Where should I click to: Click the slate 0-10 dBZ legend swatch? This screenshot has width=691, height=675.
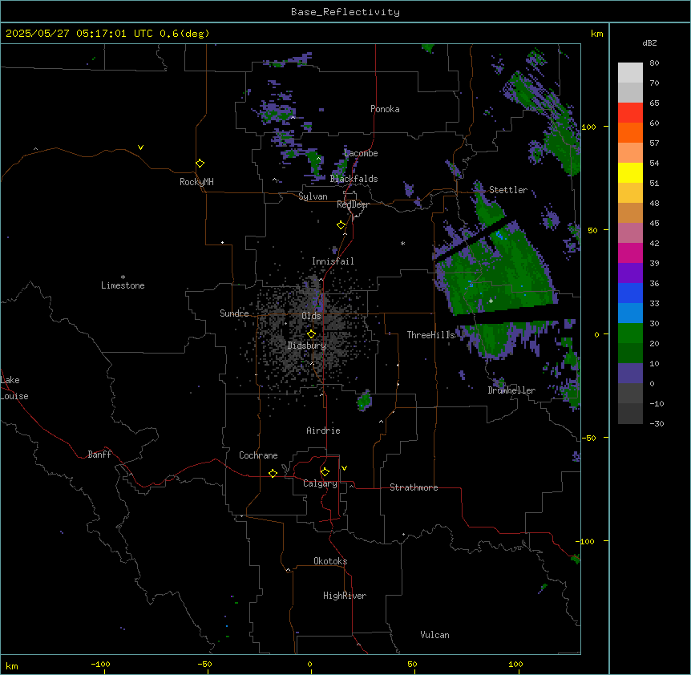[630, 374]
